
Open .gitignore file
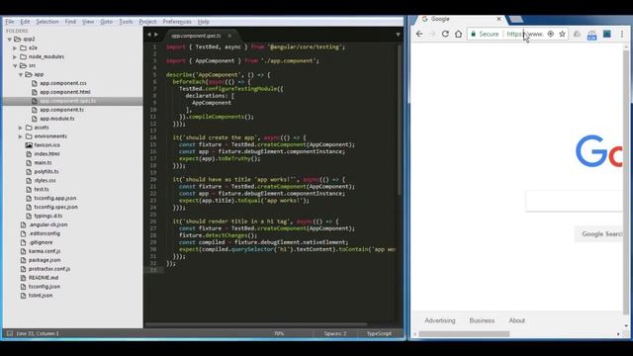[41, 242]
